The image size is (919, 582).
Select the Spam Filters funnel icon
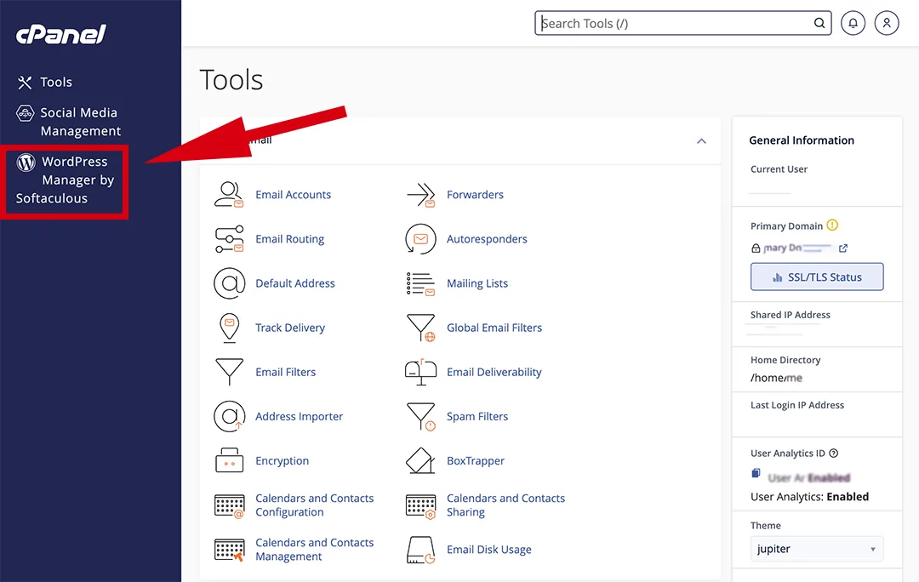421,417
